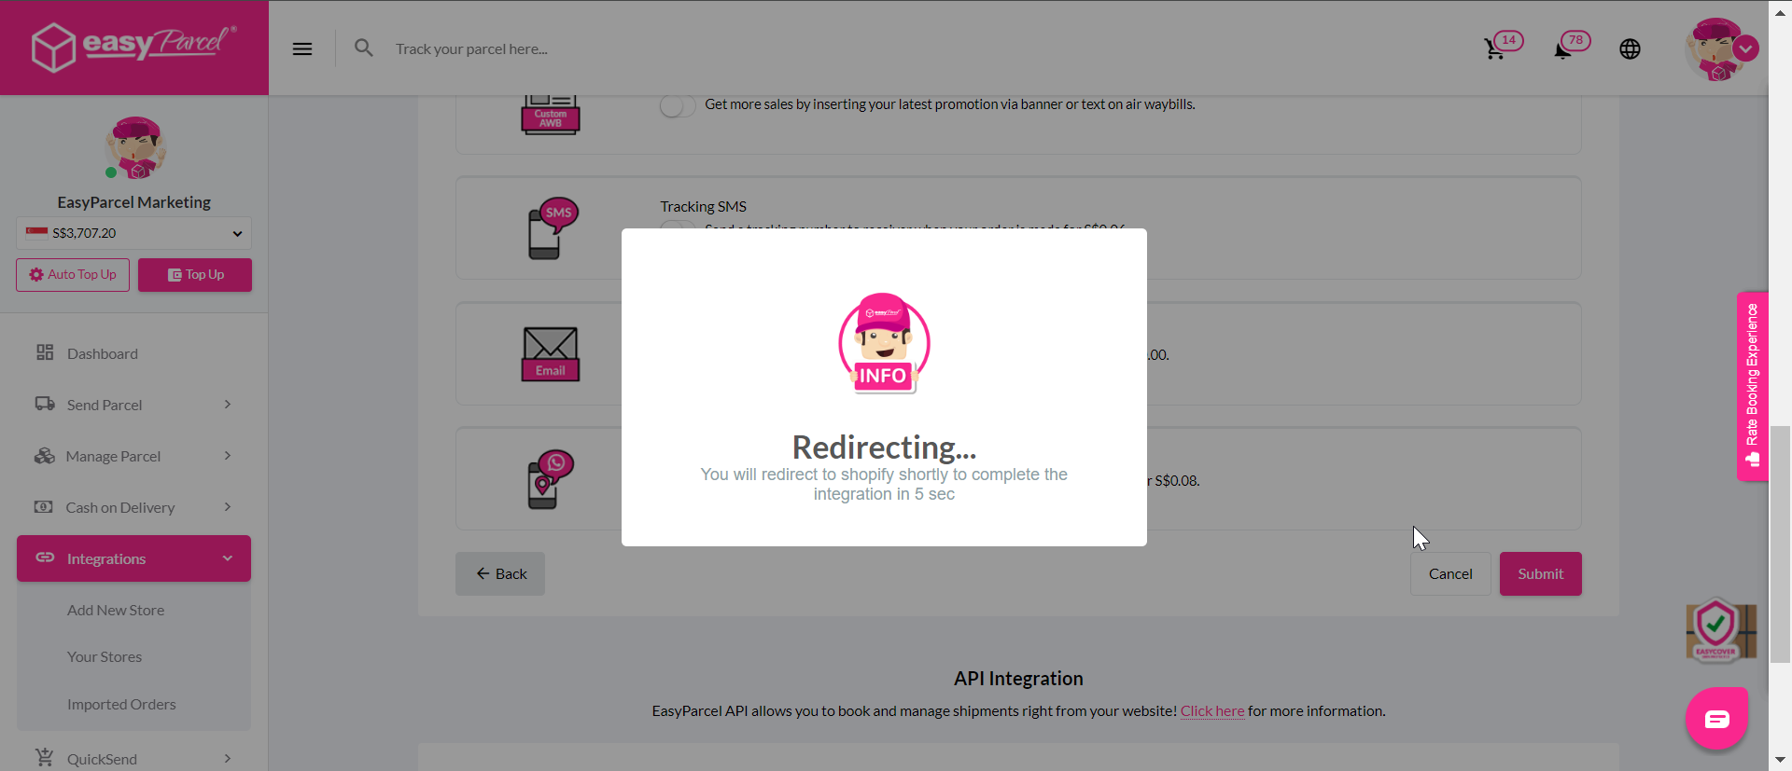Open the shopping cart icon

tap(1495, 48)
